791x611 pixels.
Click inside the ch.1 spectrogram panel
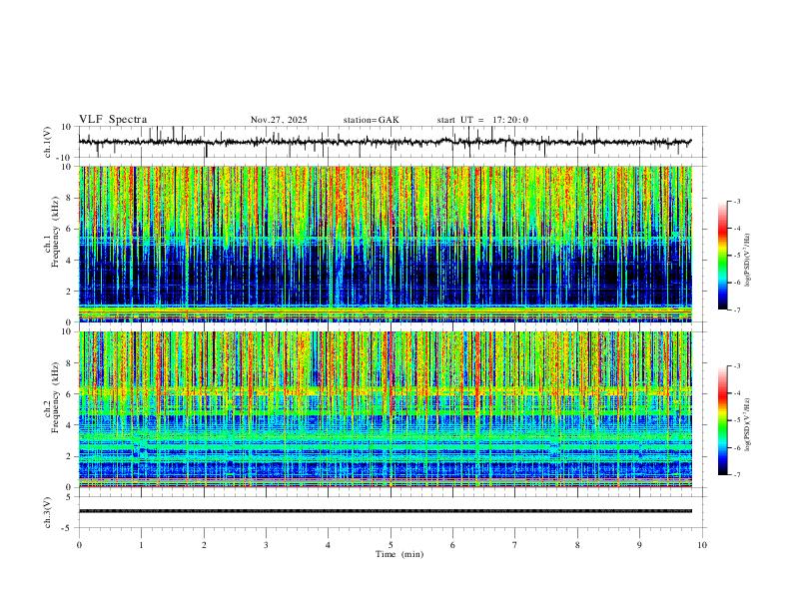click(x=385, y=244)
